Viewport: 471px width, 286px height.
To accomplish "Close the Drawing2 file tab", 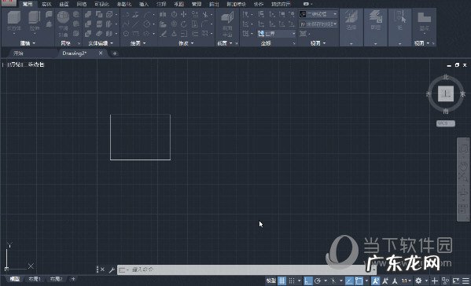I will tap(101, 53).
